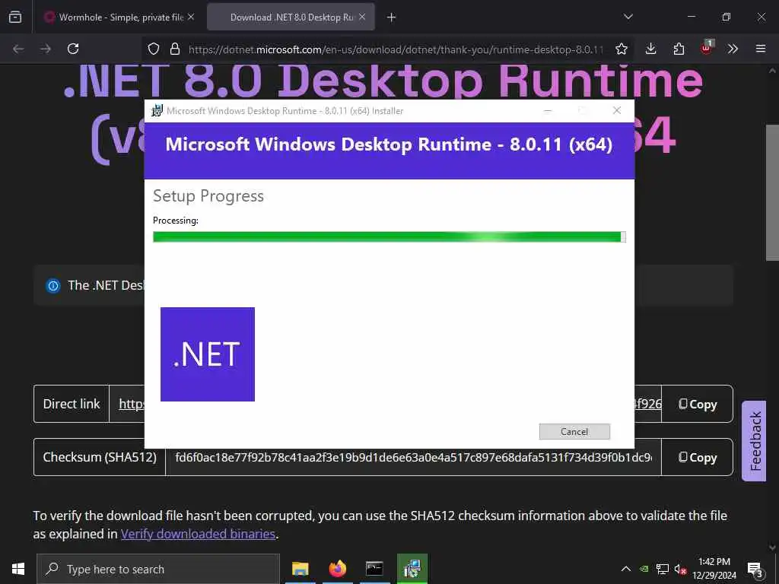The image size is (779, 584).
Task: Focus the dotnet.microsoft.com address bar
Action: [395, 49]
